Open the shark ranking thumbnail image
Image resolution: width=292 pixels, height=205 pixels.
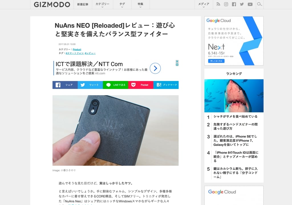pyautogui.click(x=234, y=96)
